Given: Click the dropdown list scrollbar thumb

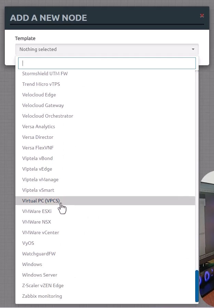Looking at the screenshot, I should click(x=197, y=286).
